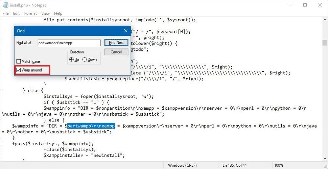328x169 pixels.
Task: Close the Notepad window
Action: point(320,5)
